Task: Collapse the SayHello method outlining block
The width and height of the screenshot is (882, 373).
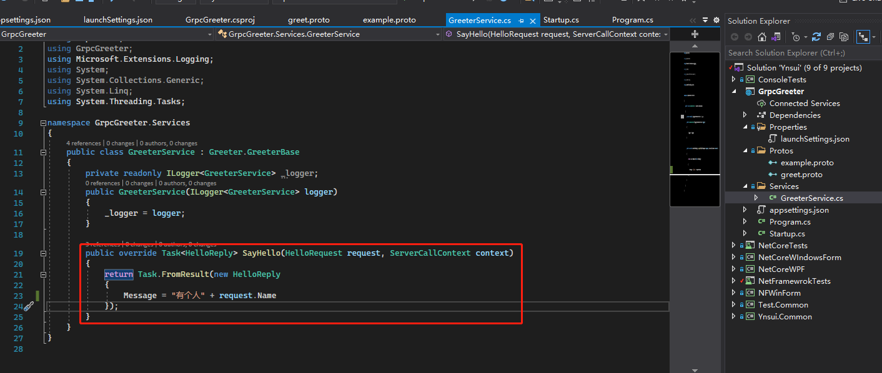Action: click(x=42, y=253)
